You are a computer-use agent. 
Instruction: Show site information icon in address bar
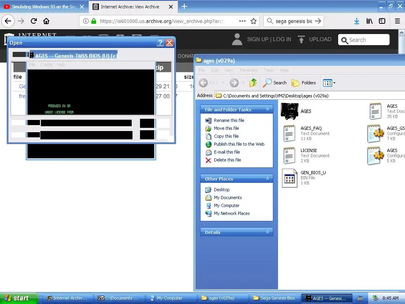click(x=86, y=21)
